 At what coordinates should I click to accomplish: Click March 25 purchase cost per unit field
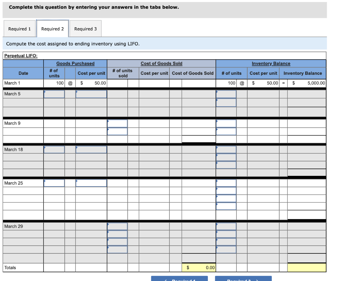91,183
